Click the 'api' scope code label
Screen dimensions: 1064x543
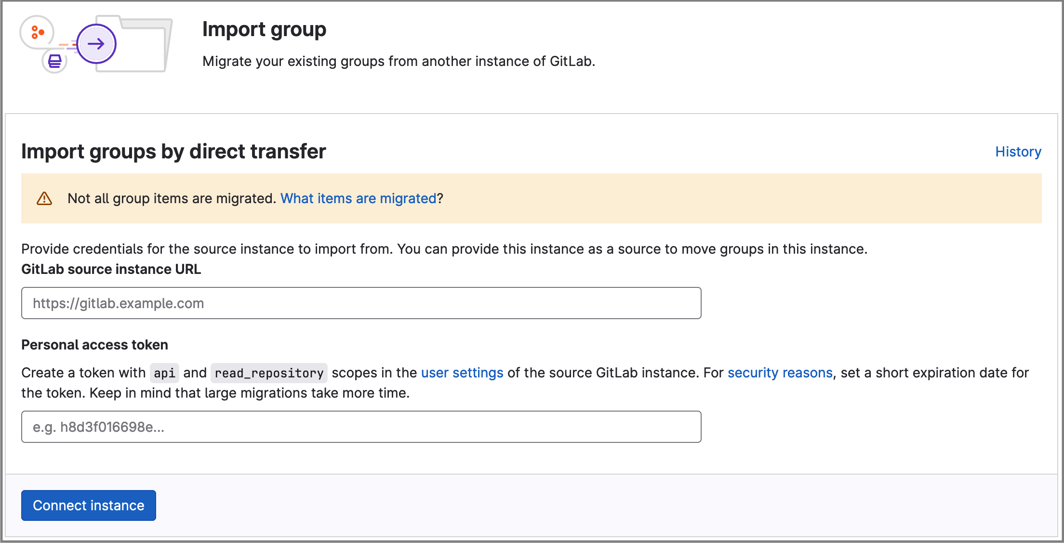[x=164, y=373]
